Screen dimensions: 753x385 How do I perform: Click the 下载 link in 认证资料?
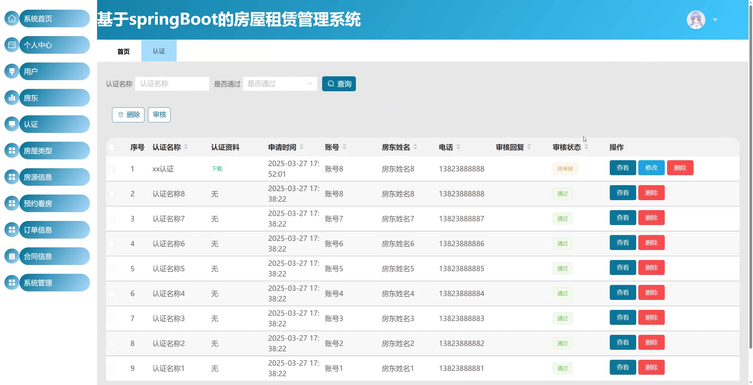pos(217,169)
